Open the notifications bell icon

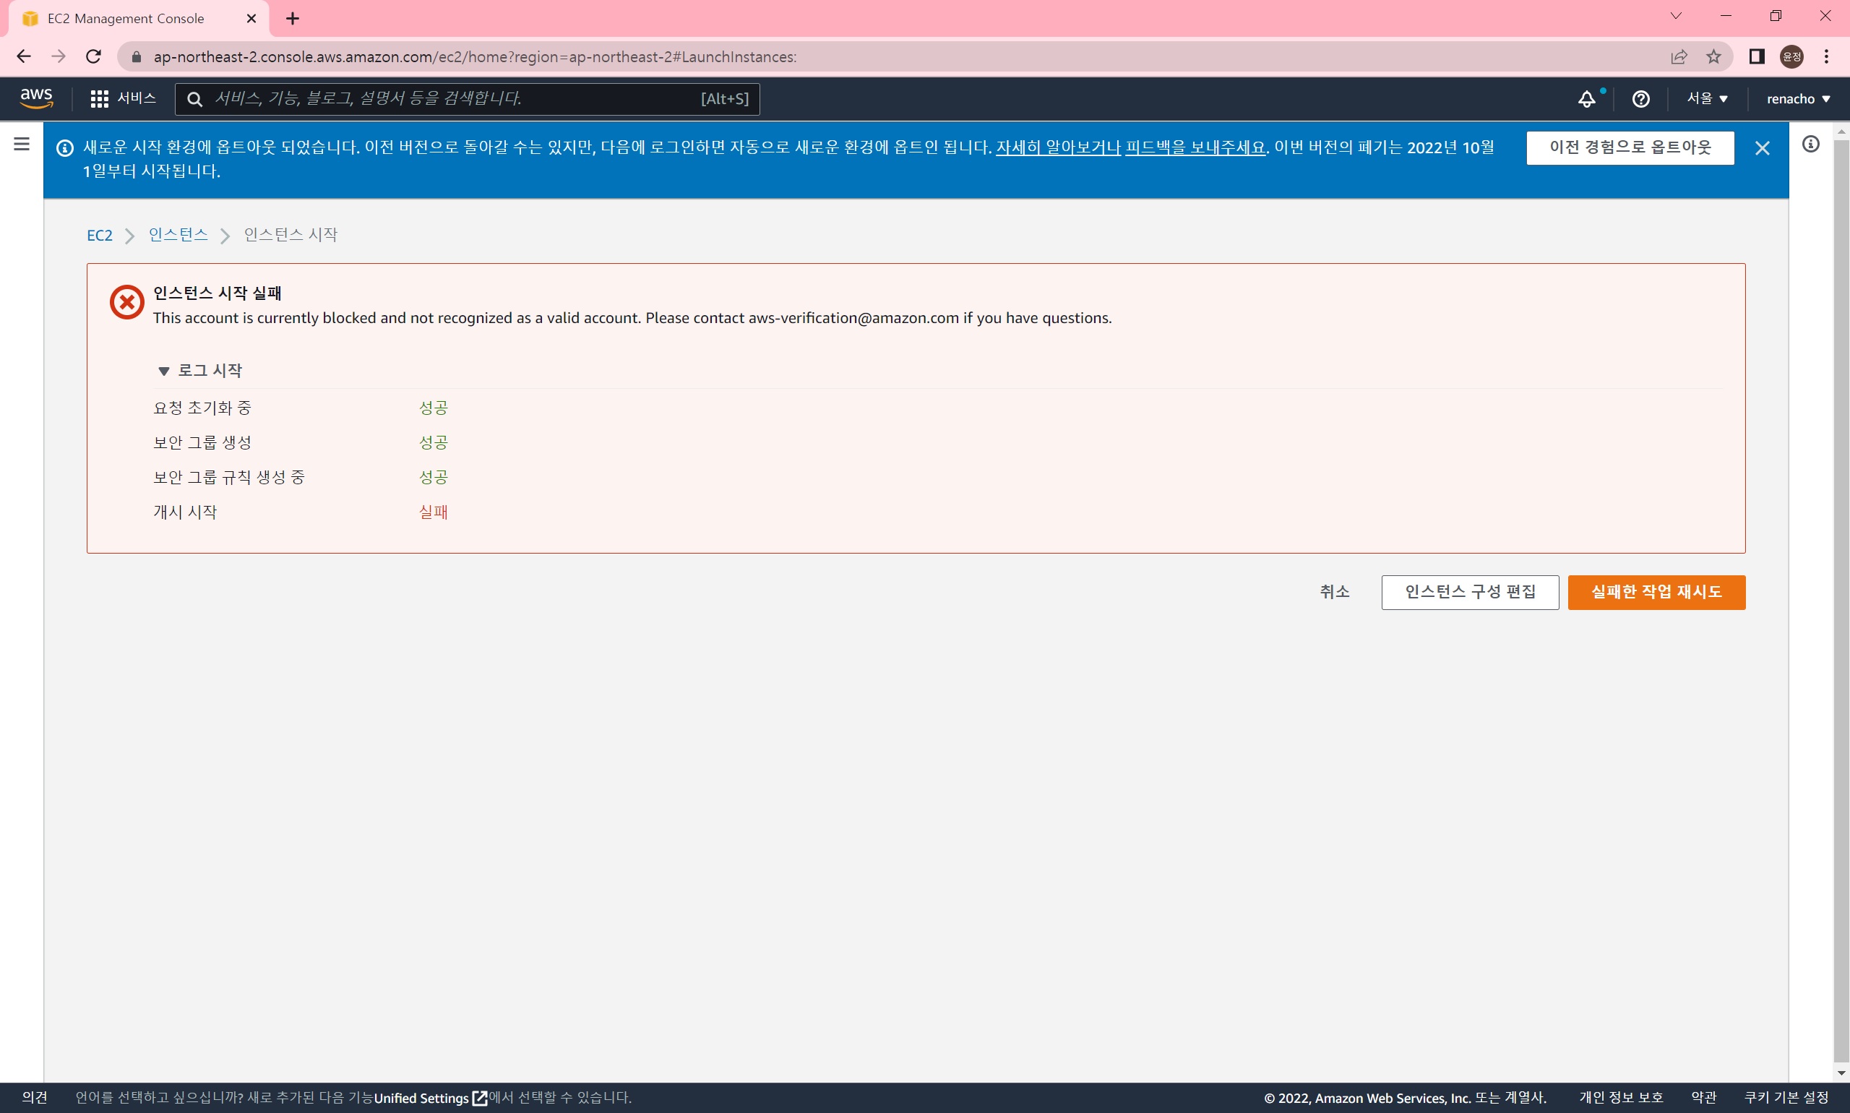tap(1587, 99)
